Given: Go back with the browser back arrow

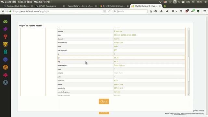Looking at the screenshot, I should coord(3,11).
